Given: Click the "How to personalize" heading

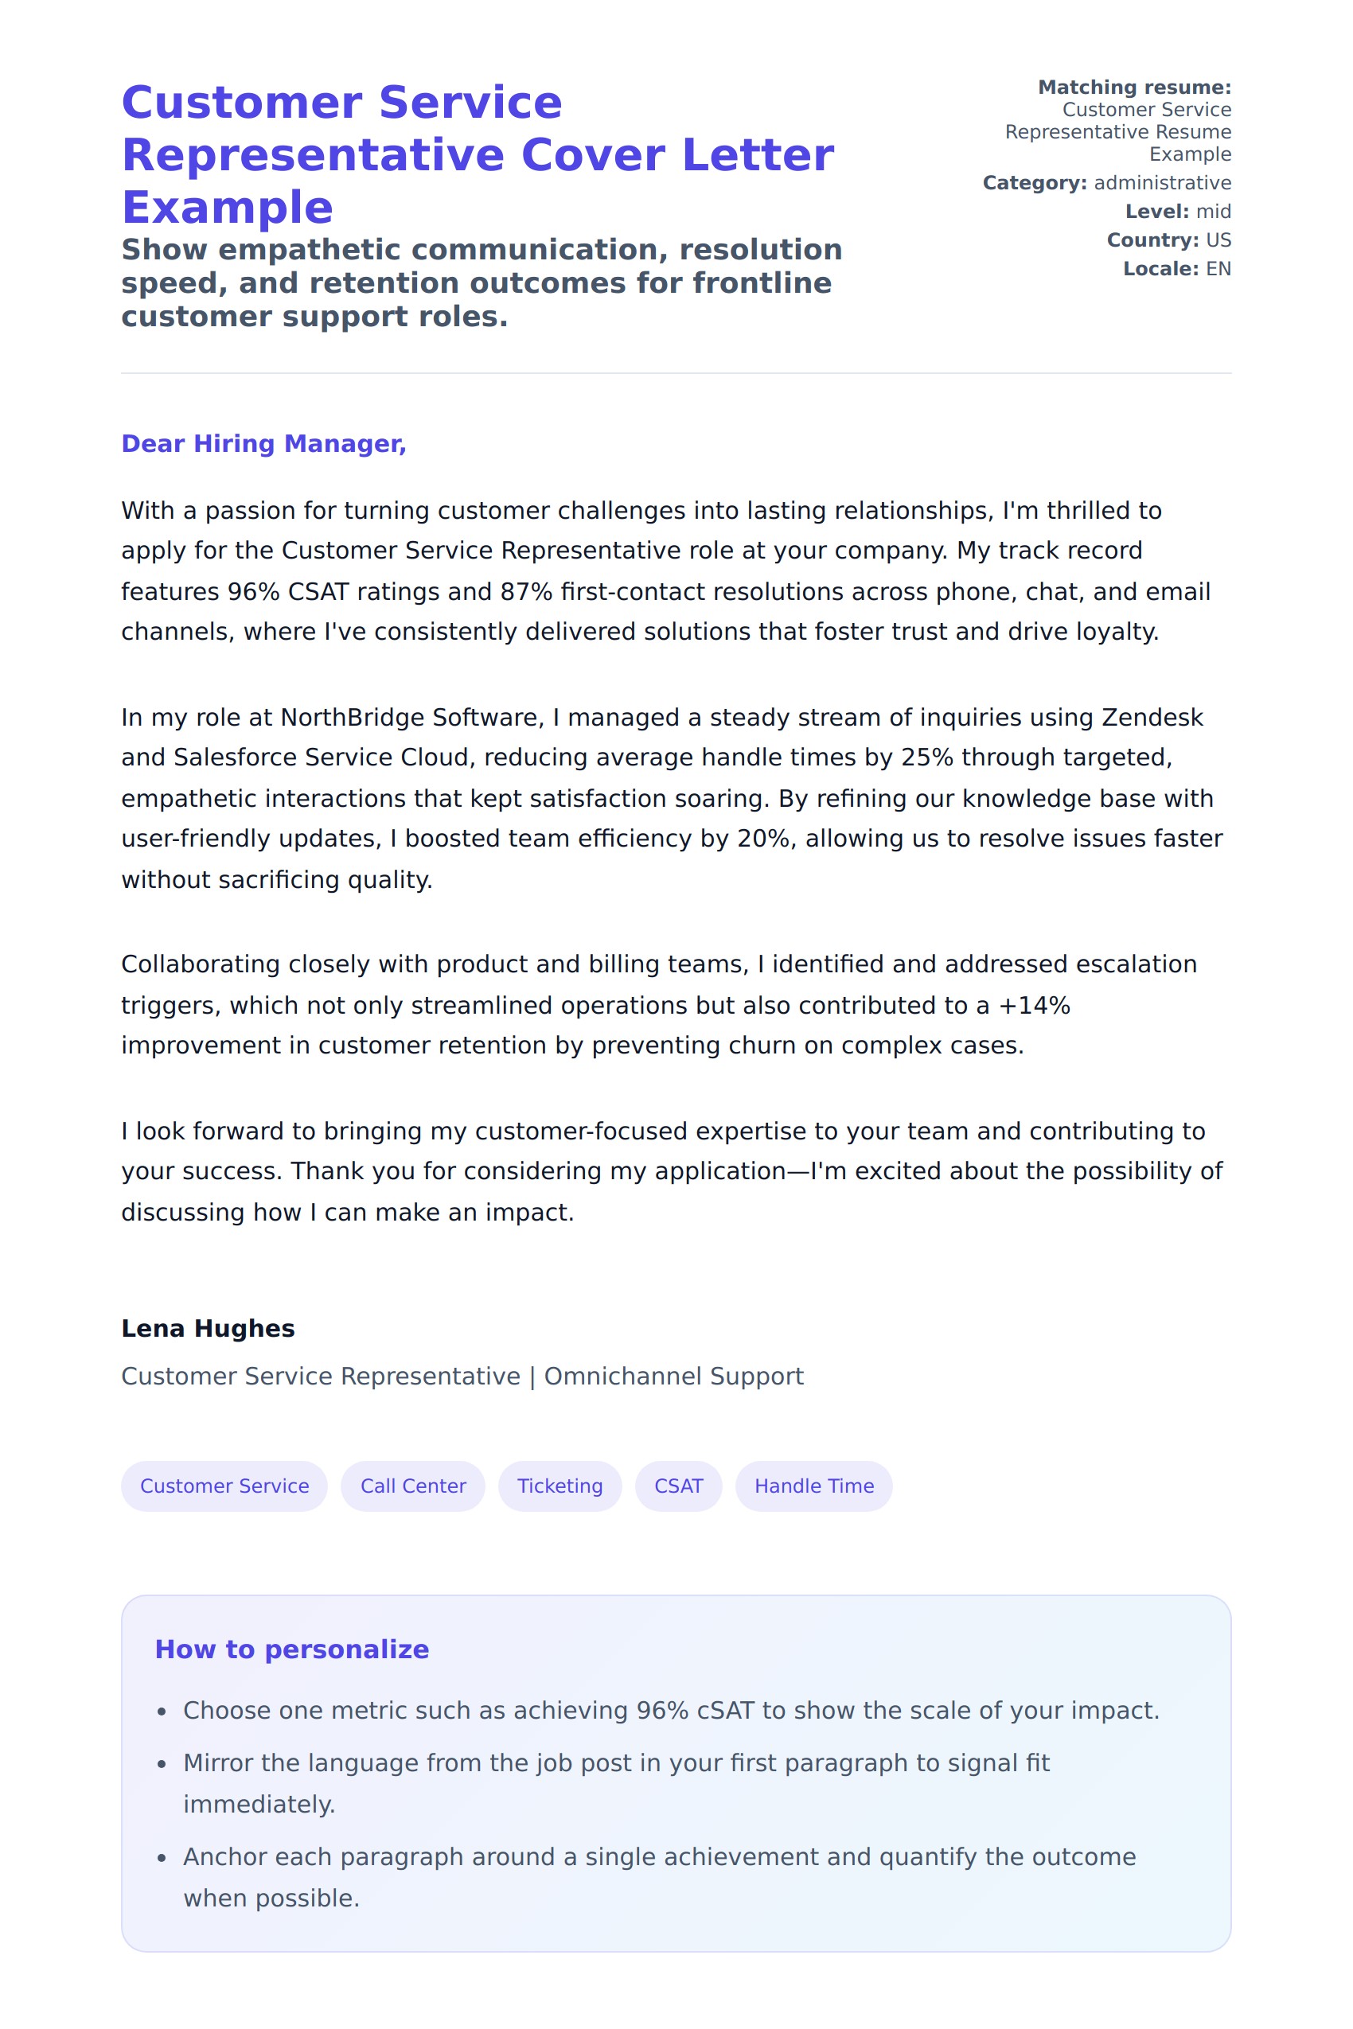Looking at the screenshot, I should click(291, 1649).
